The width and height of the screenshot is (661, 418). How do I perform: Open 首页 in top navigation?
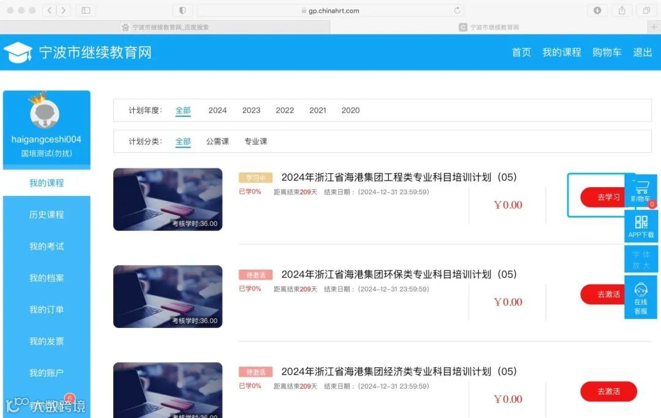point(521,52)
